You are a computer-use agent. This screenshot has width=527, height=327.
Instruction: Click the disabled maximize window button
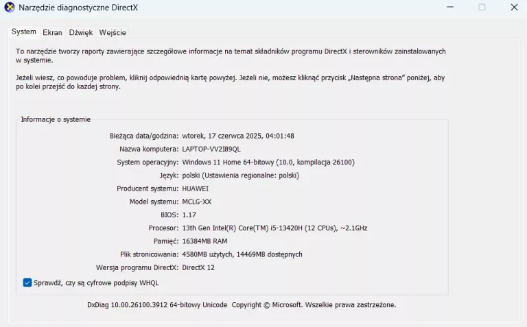click(482, 7)
